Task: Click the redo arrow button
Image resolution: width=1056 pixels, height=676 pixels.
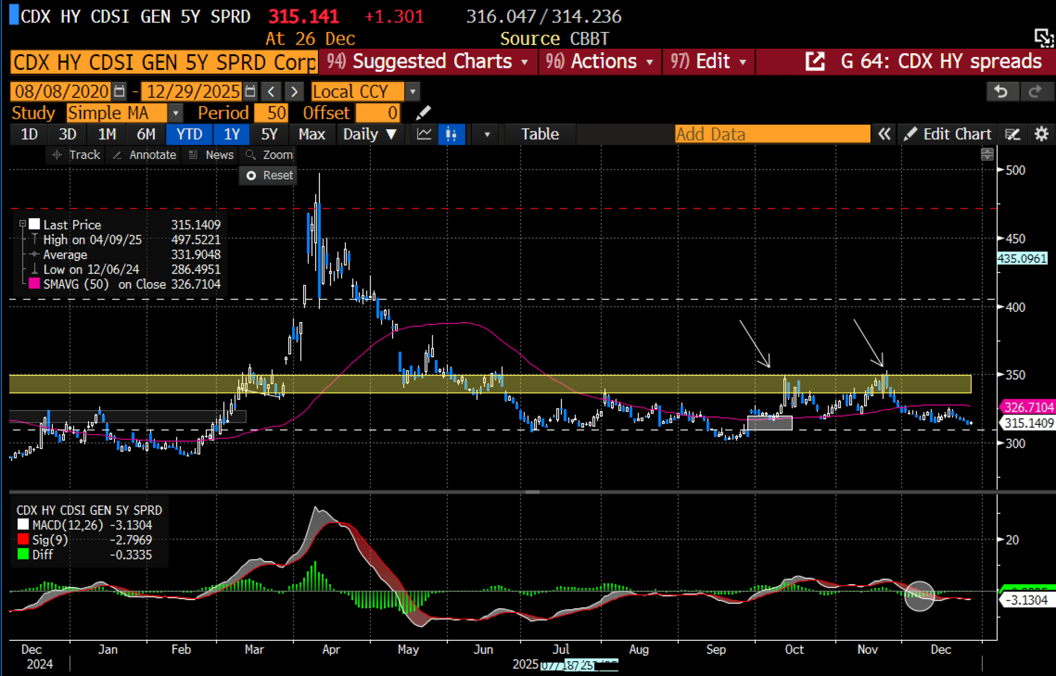Action: [x=1036, y=91]
